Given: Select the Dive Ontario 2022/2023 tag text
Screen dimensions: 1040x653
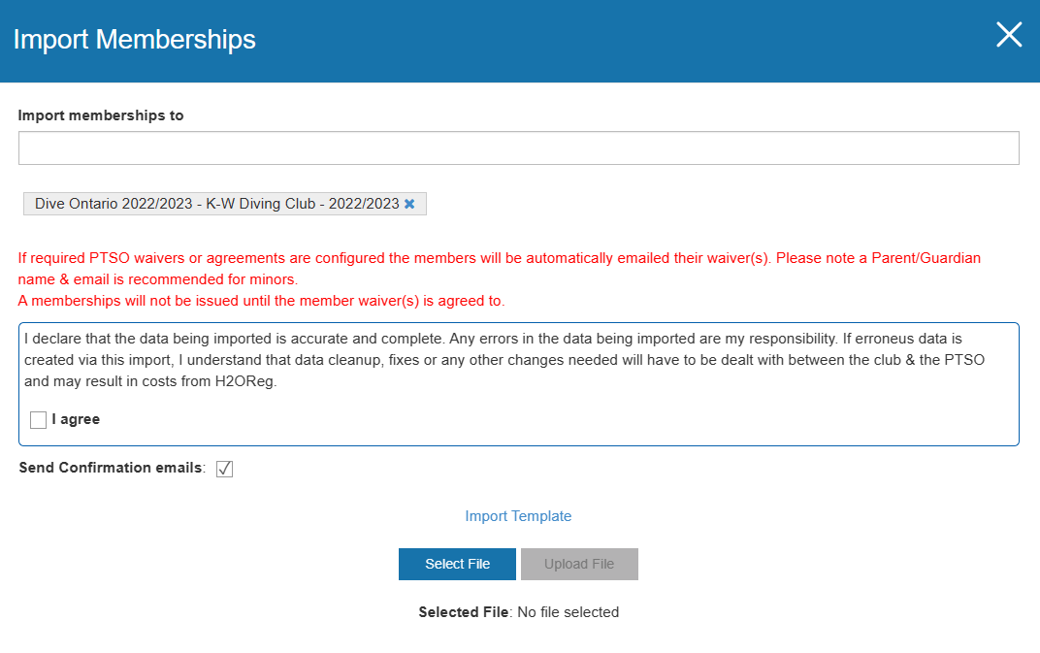Looking at the screenshot, I should click(216, 204).
